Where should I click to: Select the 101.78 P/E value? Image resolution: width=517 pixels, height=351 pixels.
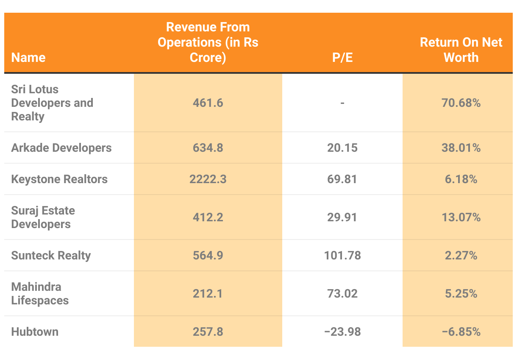[342, 255]
